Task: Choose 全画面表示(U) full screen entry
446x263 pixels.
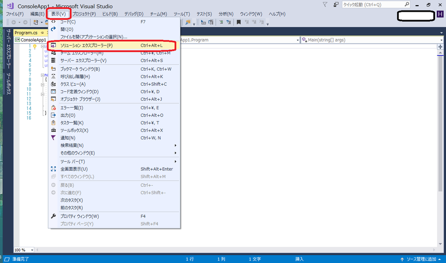Action: [x=114, y=169]
